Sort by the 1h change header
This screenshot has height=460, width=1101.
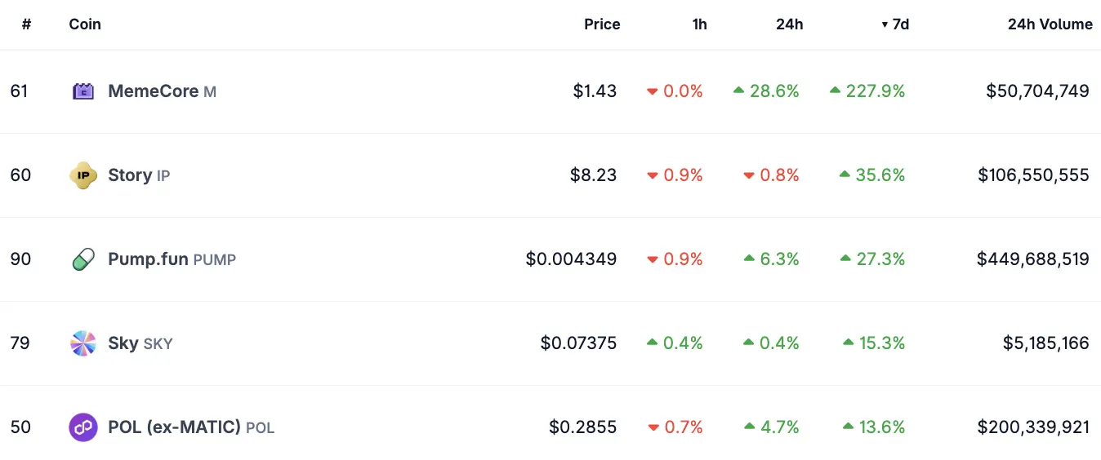(x=699, y=24)
